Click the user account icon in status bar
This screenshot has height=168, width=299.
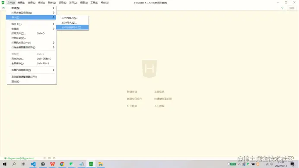tap(5, 158)
